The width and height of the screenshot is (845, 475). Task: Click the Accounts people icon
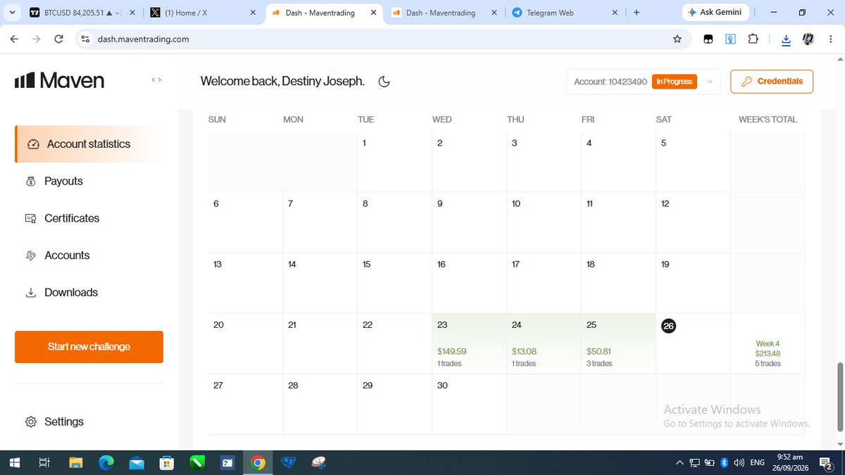[30, 255]
